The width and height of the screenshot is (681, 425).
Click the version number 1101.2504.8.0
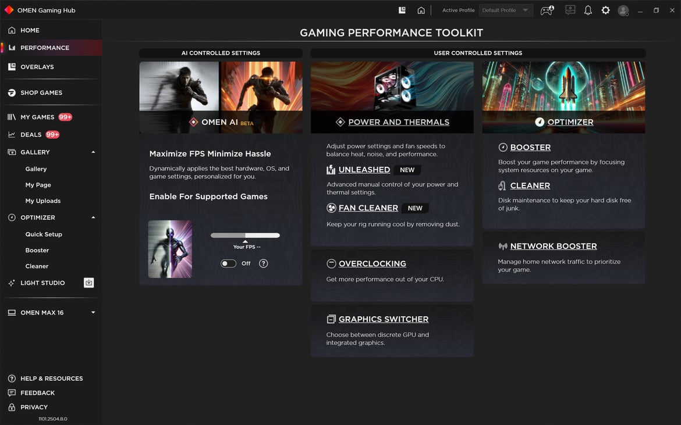[x=53, y=419]
